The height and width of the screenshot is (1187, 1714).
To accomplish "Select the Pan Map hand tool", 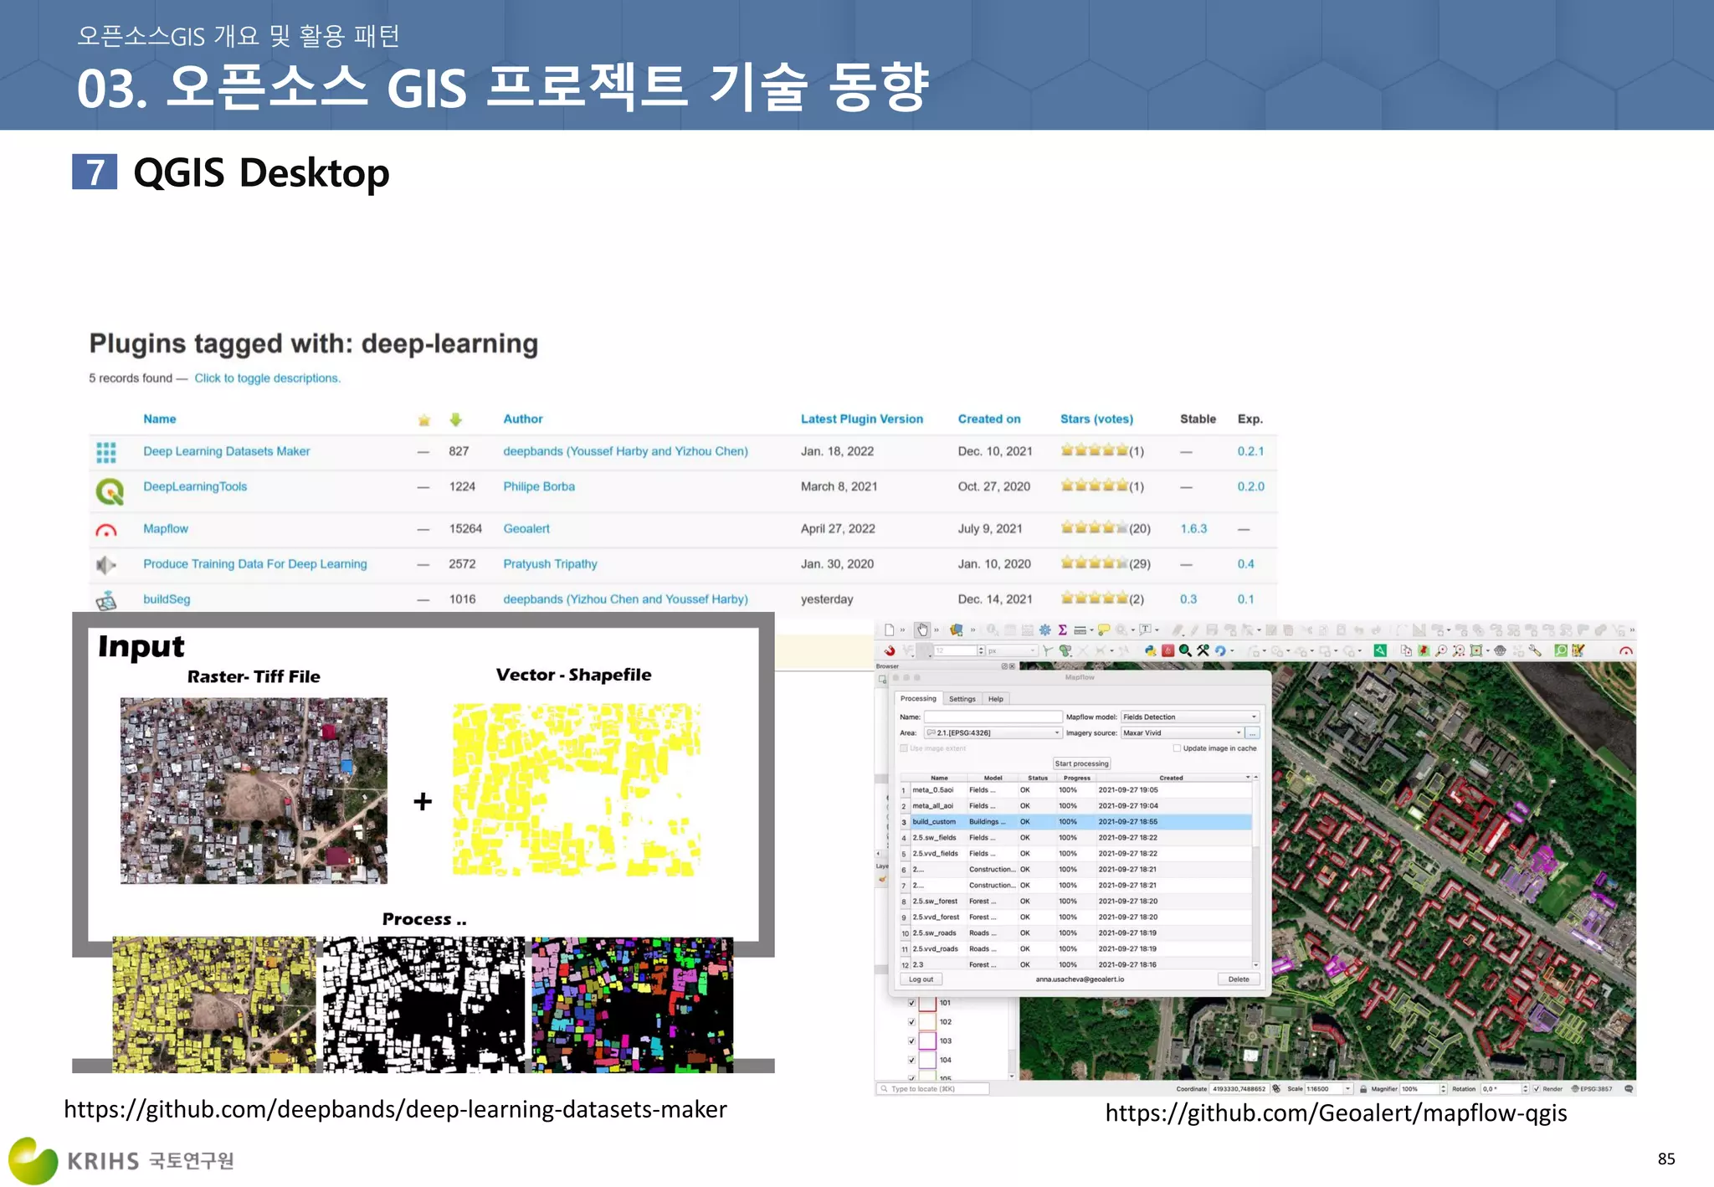I will pos(922,629).
